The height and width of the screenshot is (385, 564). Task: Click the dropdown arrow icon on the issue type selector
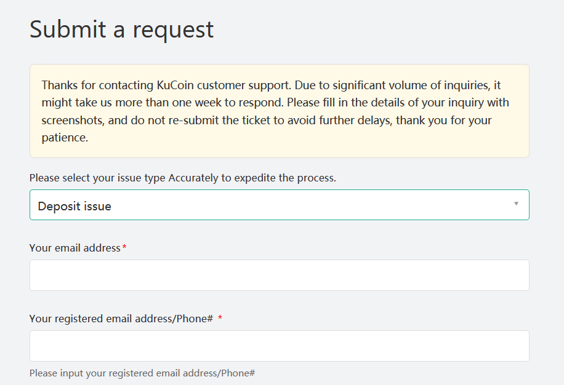pyautogui.click(x=517, y=204)
